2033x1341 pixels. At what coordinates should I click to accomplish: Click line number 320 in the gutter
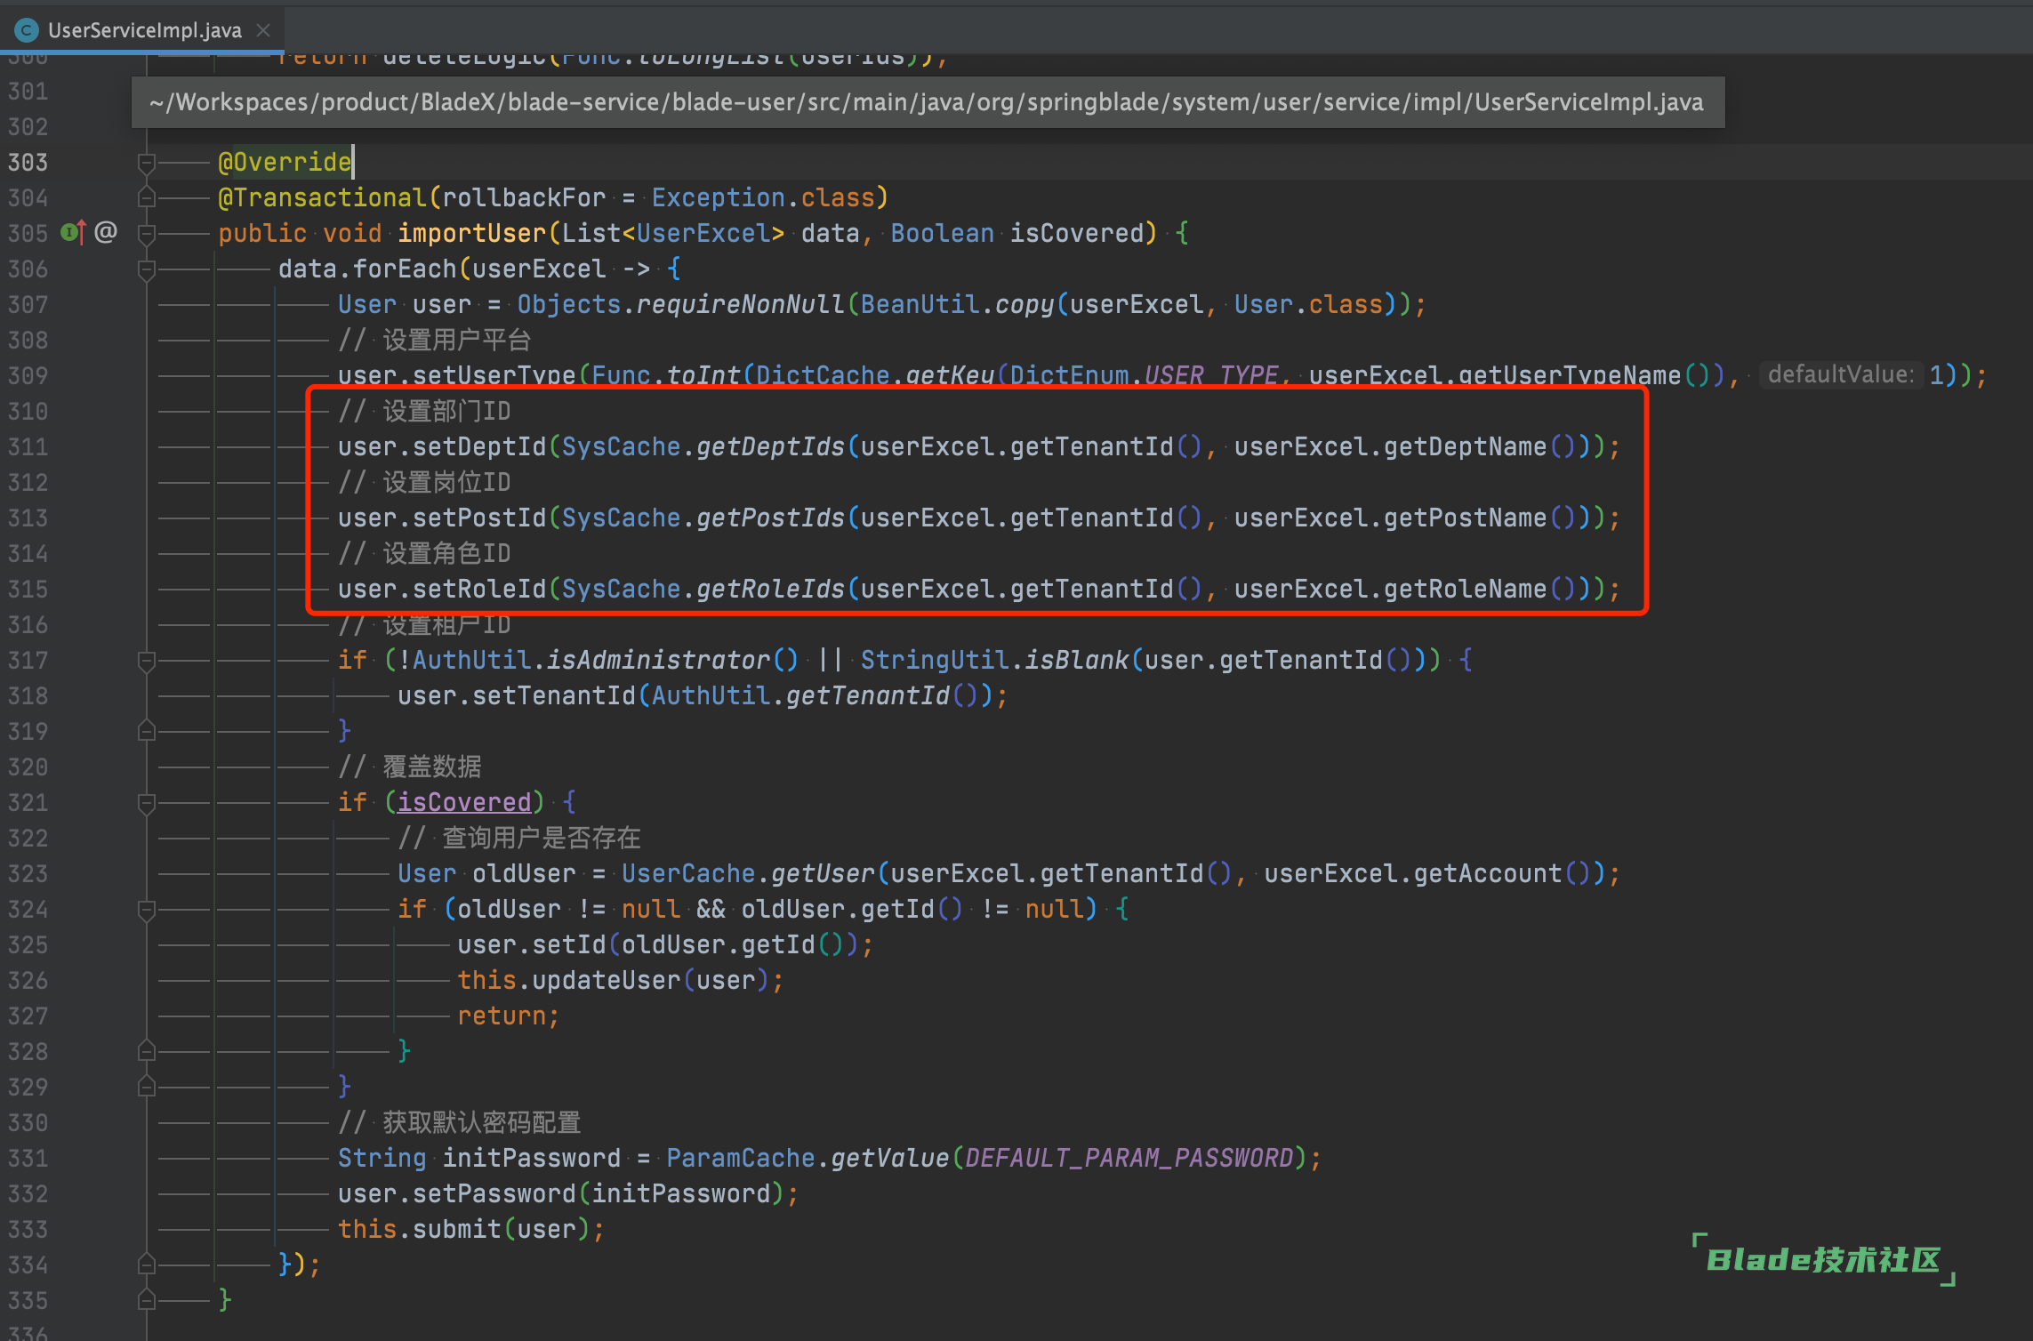click(28, 767)
